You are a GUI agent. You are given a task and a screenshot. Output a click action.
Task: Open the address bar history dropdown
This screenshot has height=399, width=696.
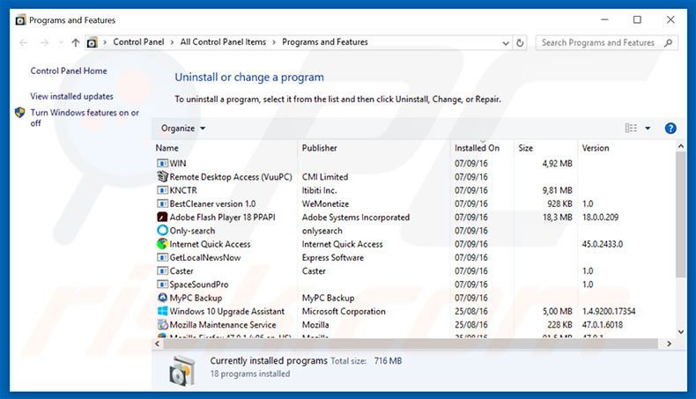pos(505,43)
